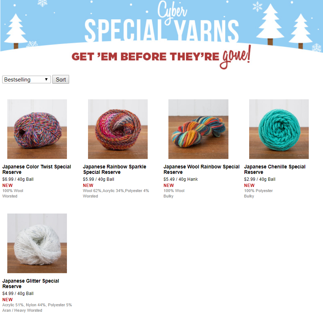This screenshot has height=315, width=323.
Task: Open the Bestselling sort dropdown
Action: (26, 80)
